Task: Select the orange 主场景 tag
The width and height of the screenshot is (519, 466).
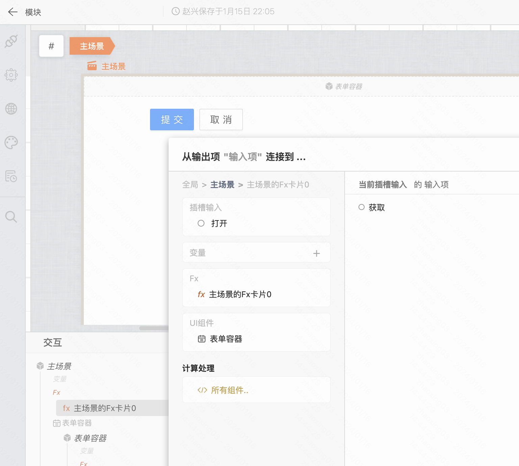Action: 92,46
